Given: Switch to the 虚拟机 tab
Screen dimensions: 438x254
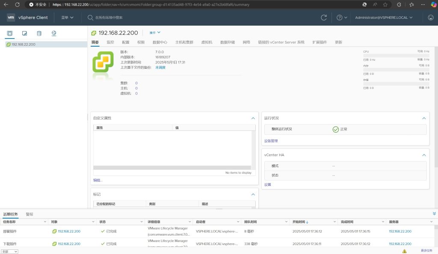Looking at the screenshot, I should pyautogui.click(x=207, y=42).
